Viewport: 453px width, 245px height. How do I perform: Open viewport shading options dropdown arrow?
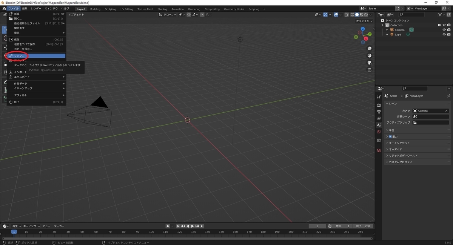point(371,15)
